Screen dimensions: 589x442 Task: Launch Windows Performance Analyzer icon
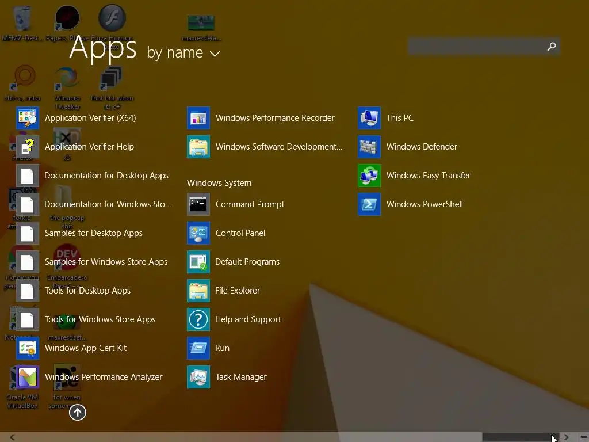point(28,377)
